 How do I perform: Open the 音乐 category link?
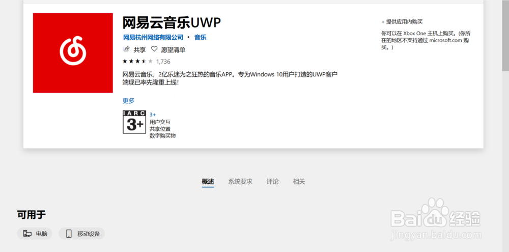pyautogui.click(x=200, y=37)
